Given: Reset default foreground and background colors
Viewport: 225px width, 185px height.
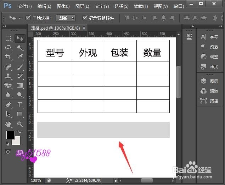Looking at the screenshot, I should coord(7,144).
